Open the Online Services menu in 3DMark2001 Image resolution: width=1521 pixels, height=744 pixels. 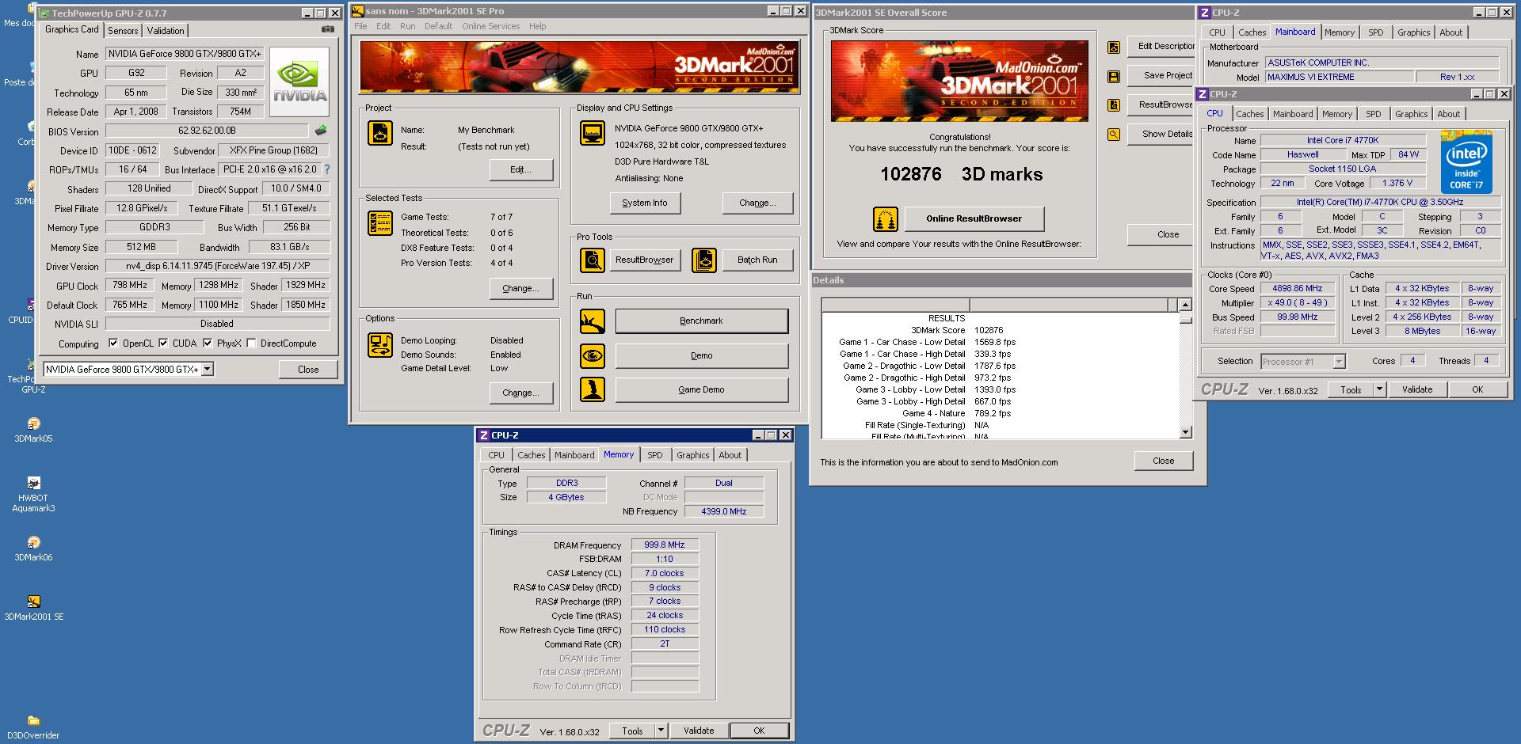pos(491,26)
